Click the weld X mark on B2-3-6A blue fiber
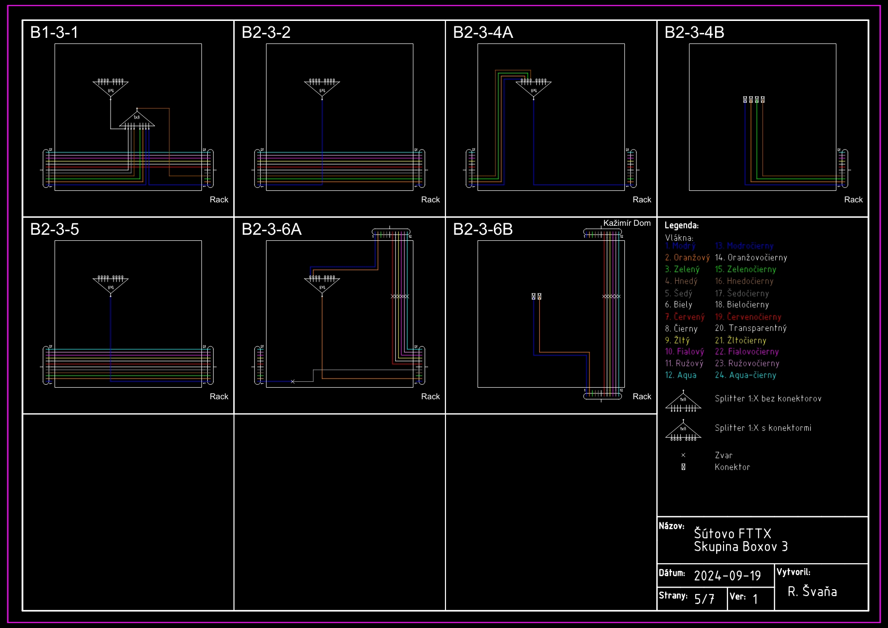This screenshot has height=628, width=888. pos(293,382)
